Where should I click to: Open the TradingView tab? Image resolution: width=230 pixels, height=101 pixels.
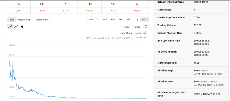(x=41, y=20)
